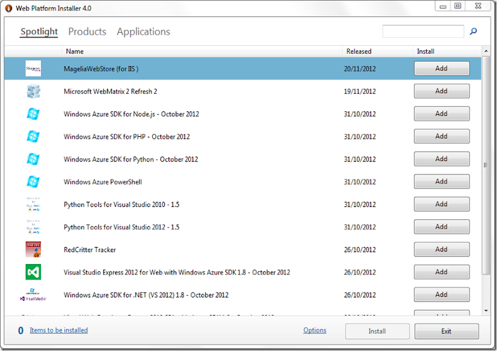497x351 pixels.
Task: Click the 19/11/2012 release date
Action: [x=360, y=92]
